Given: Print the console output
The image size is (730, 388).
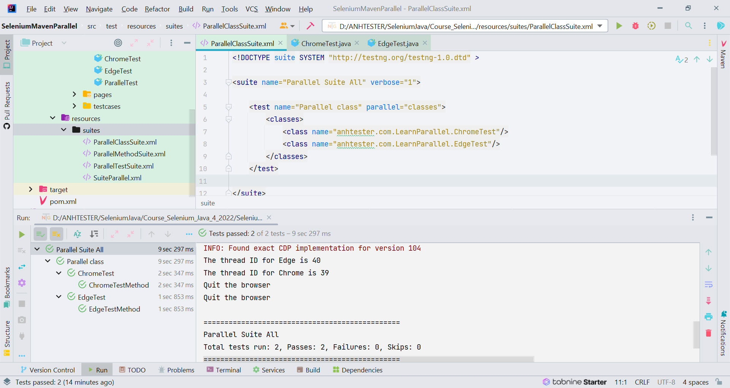Looking at the screenshot, I should coord(708,316).
